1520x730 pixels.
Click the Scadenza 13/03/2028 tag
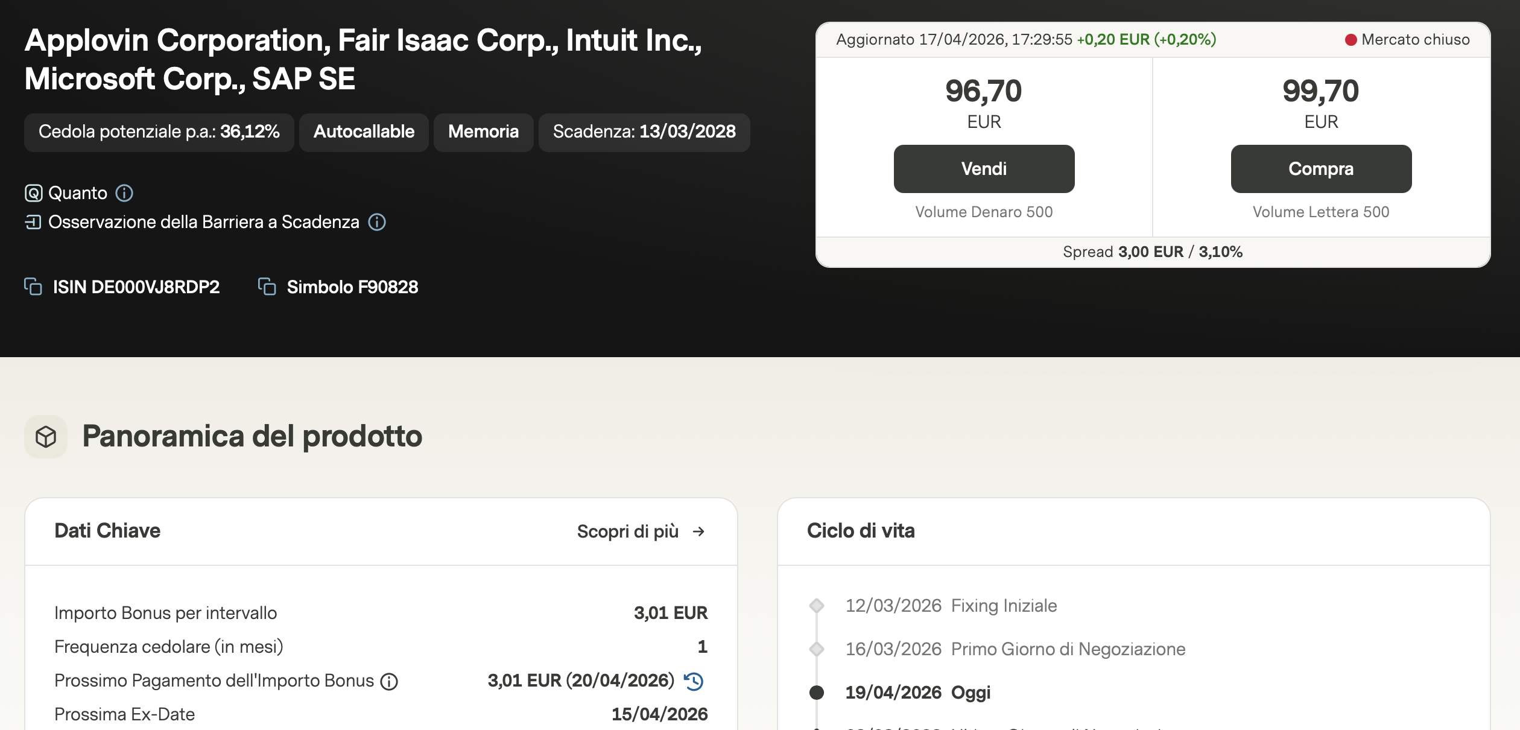(x=644, y=132)
